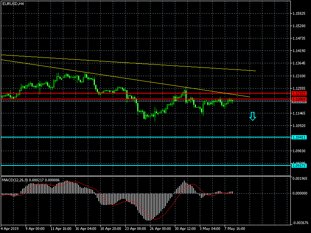
Task: Click the cyan down arrow on chart
Action: coord(253,116)
